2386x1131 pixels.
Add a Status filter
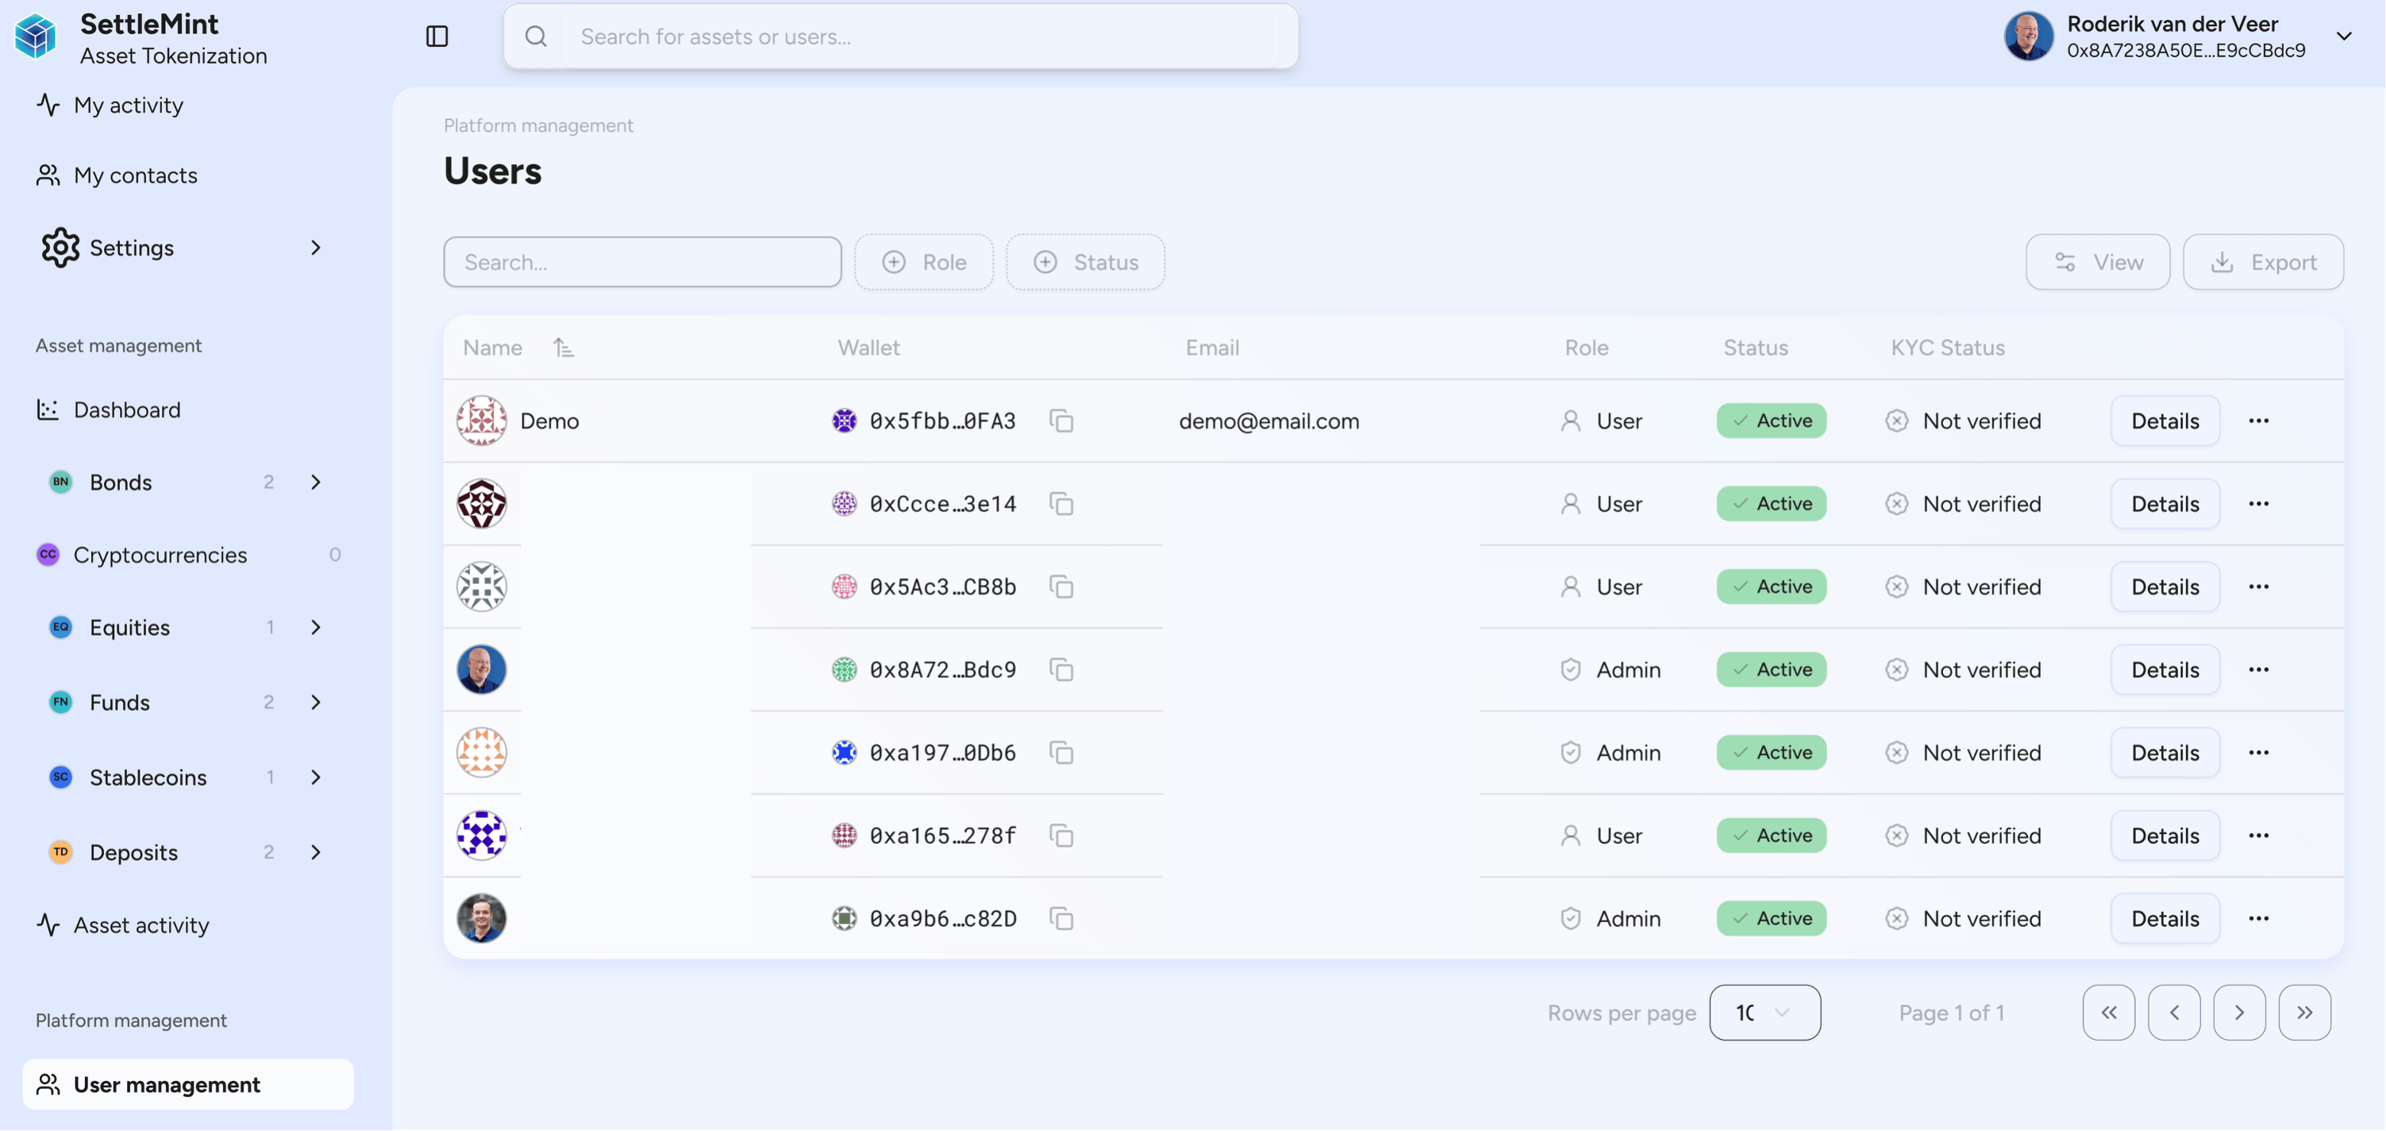(1084, 261)
